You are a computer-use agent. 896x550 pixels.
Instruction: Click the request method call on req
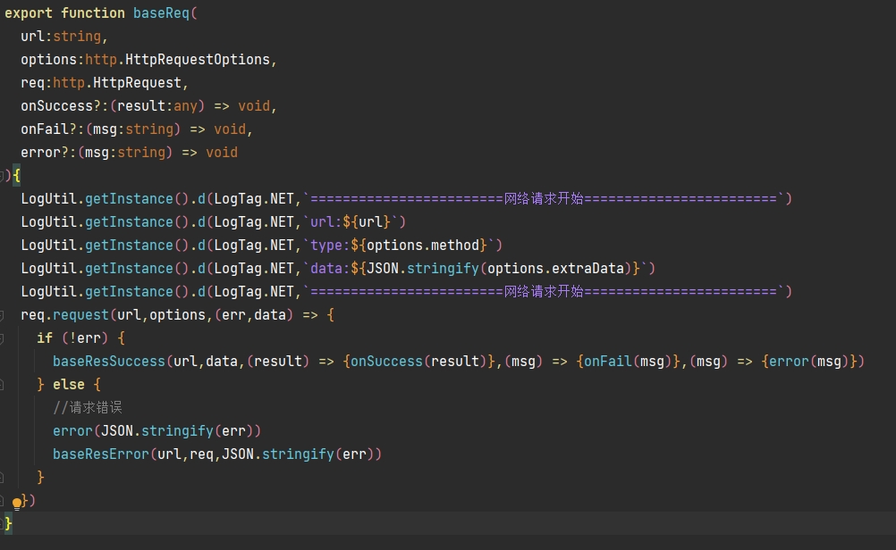pyautogui.click(x=80, y=315)
